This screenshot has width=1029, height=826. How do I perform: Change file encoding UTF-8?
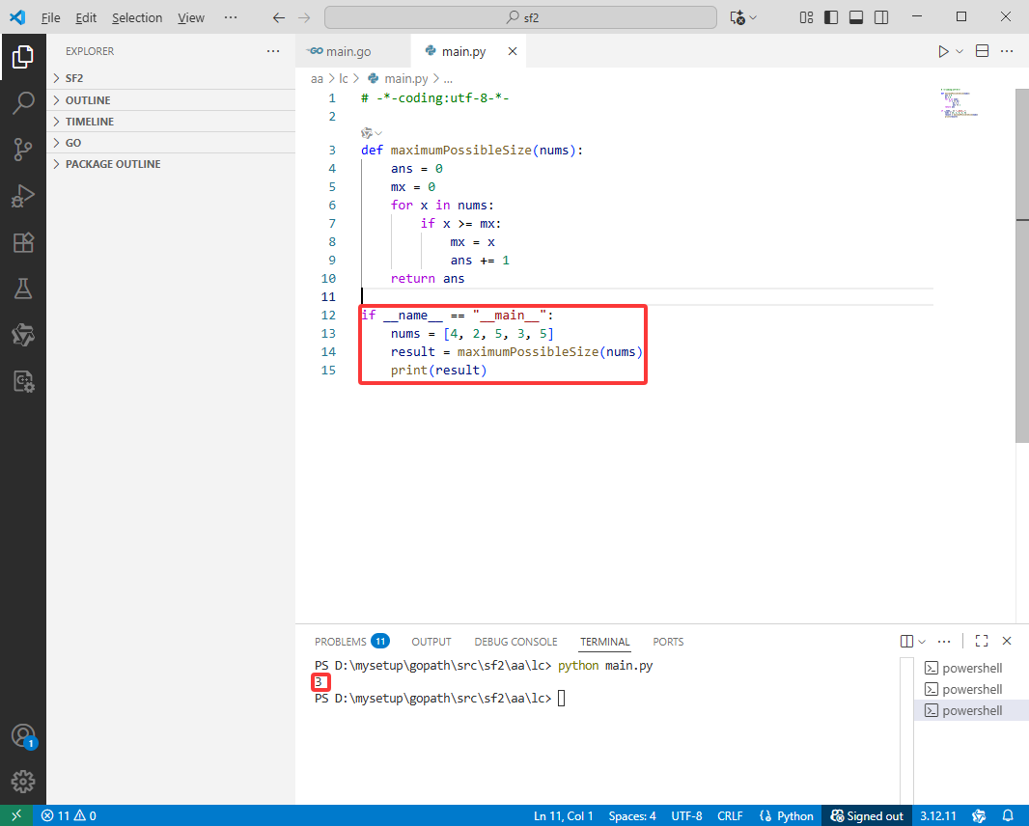coord(686,815)
